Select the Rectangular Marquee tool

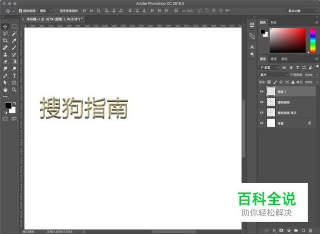click(14, 27)
